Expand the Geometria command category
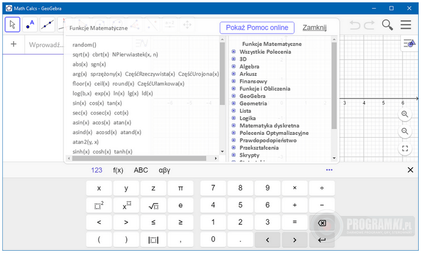The width and height of the screenshot is (421, 253). click(234, 103)
